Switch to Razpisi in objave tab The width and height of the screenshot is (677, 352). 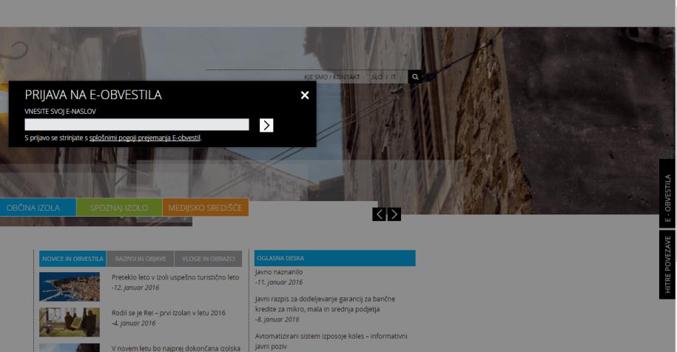point(139,259)
